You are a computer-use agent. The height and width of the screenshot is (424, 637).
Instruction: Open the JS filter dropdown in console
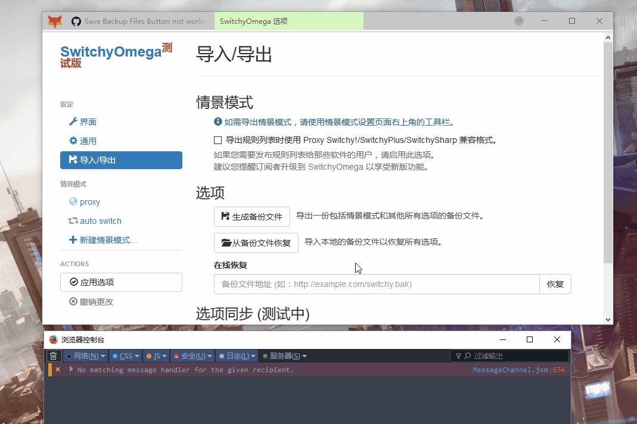click(x=156, y=356)
